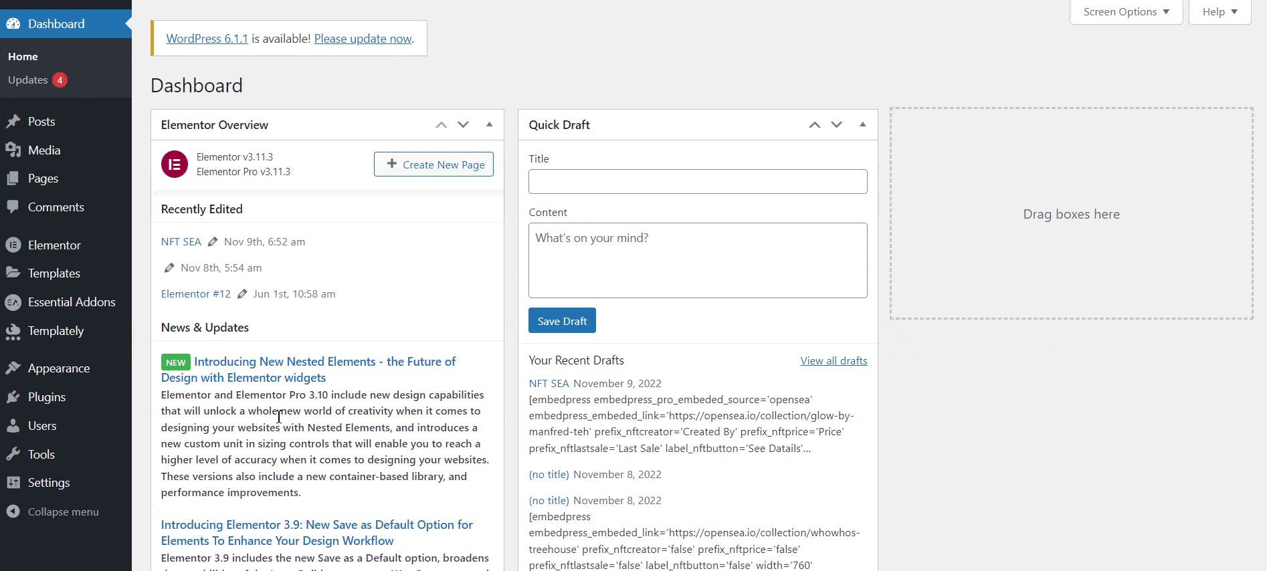Open the Screen Options dropdown

[x=1127, y=12]
